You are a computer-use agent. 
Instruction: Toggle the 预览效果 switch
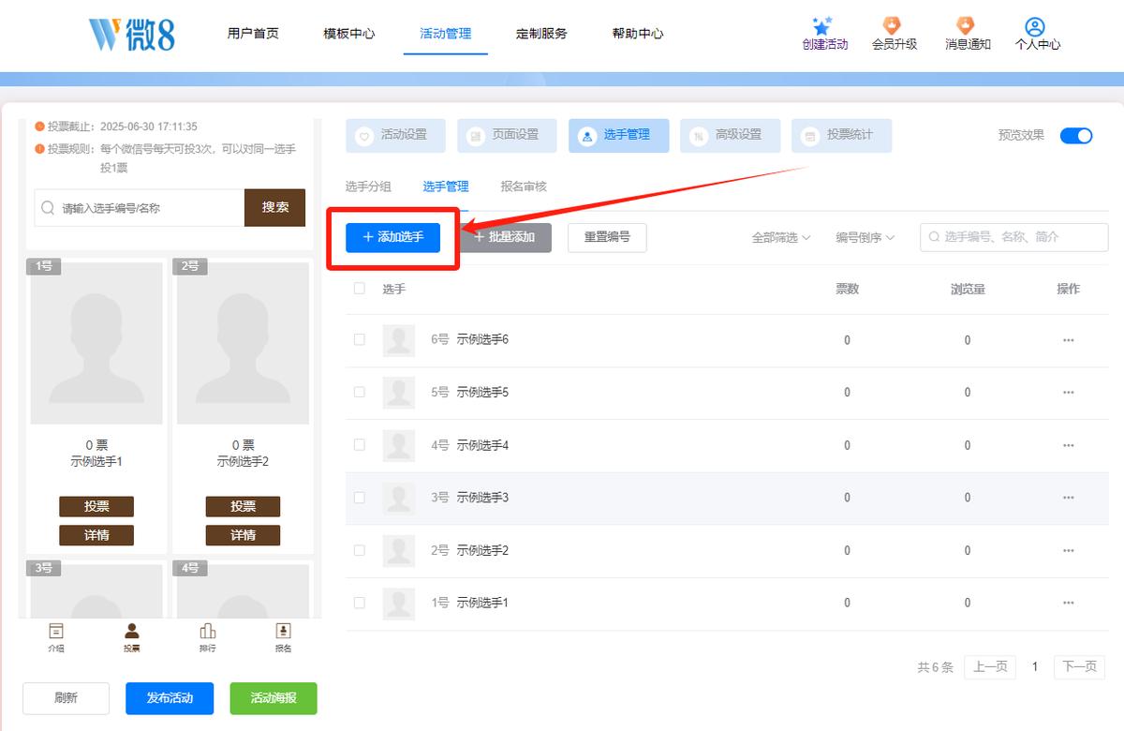click(1076, 136)
